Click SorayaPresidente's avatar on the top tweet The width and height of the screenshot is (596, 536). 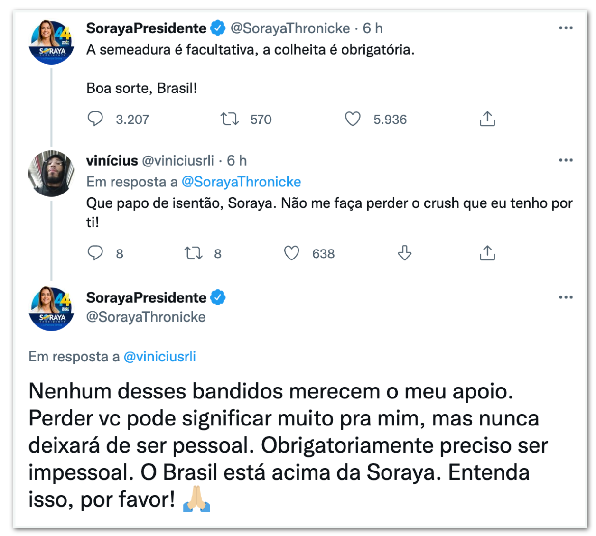[51, 42]
